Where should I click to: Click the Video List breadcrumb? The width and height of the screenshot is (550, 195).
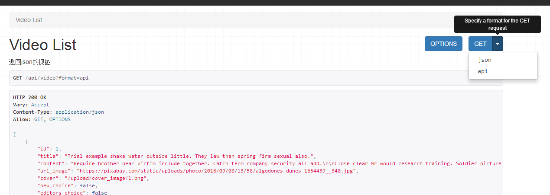point(29,20)
